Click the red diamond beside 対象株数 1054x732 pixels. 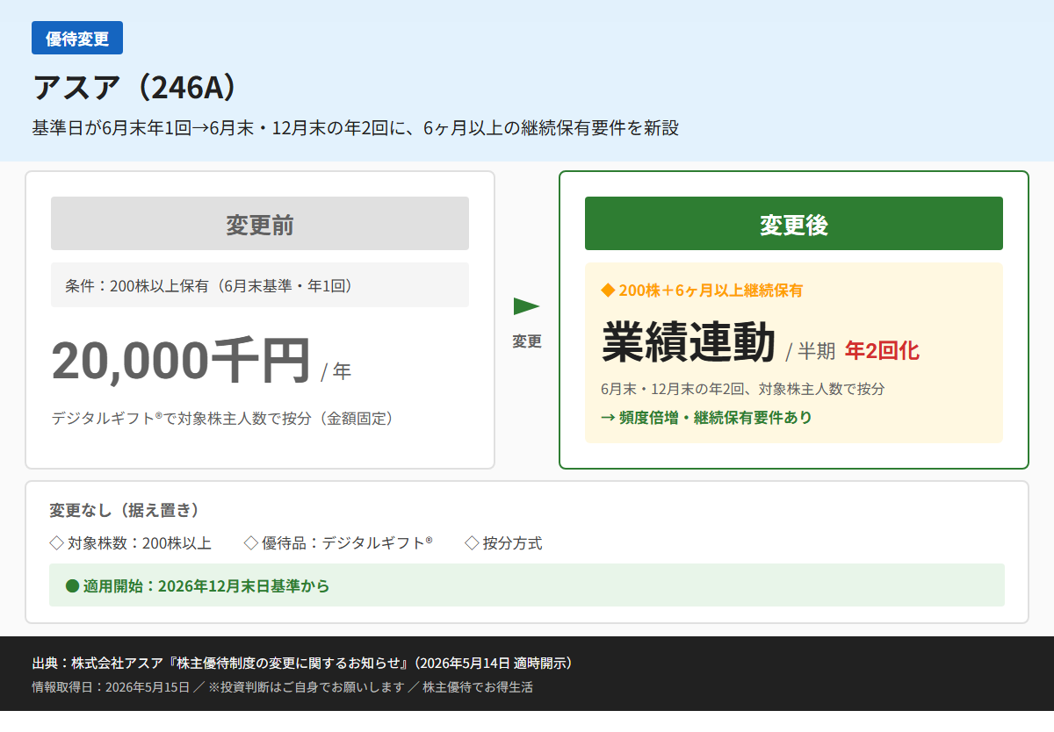pyautogui.click(x=56, y=542)
